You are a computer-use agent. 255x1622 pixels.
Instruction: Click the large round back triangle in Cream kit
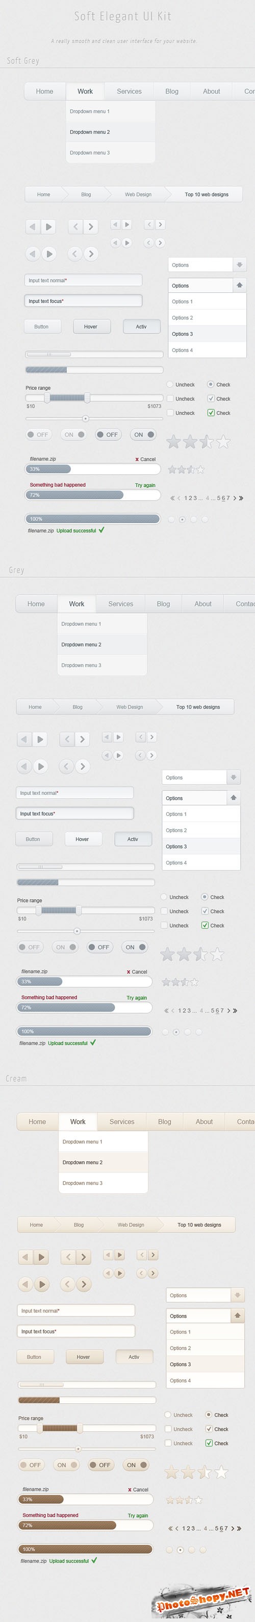25,1284
